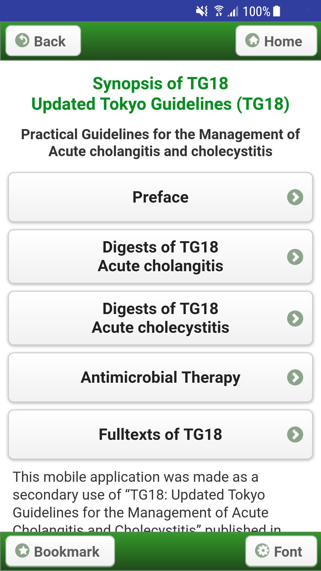Tap the Home house icon

coord(252,40)
